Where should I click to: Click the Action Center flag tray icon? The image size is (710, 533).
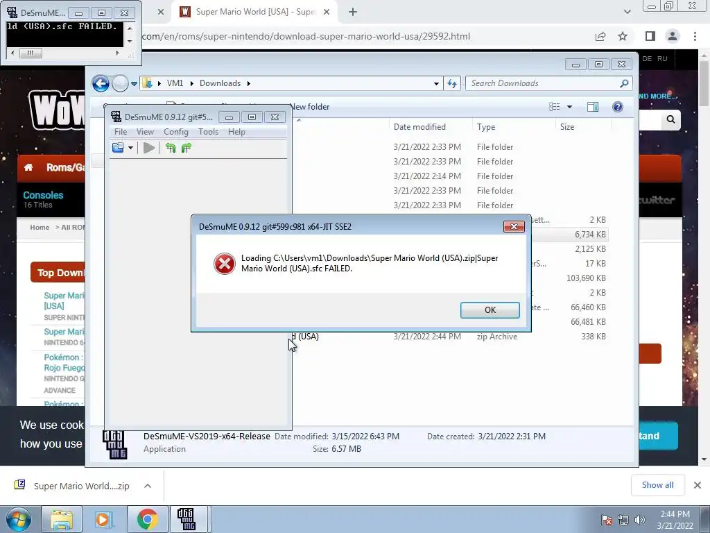(607, 520)
